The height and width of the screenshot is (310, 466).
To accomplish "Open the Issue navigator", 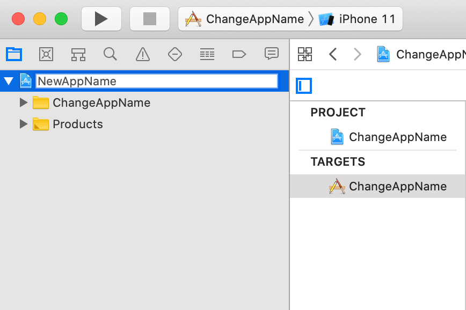I will (143, 54).
